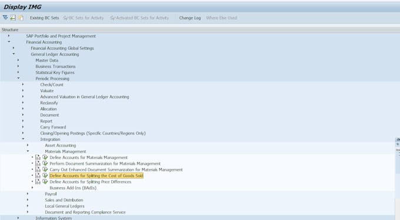Execute Define Accounts for Splitting Price Differences
This screenshot has height=220, width=400.
coord(45,182)
